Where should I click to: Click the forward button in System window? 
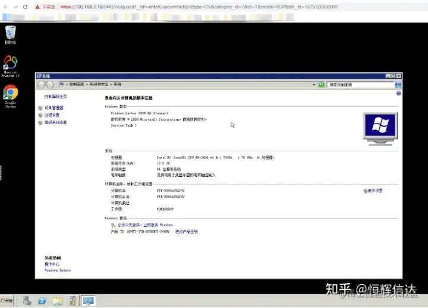pyautogui.click(x=50, y=85)
